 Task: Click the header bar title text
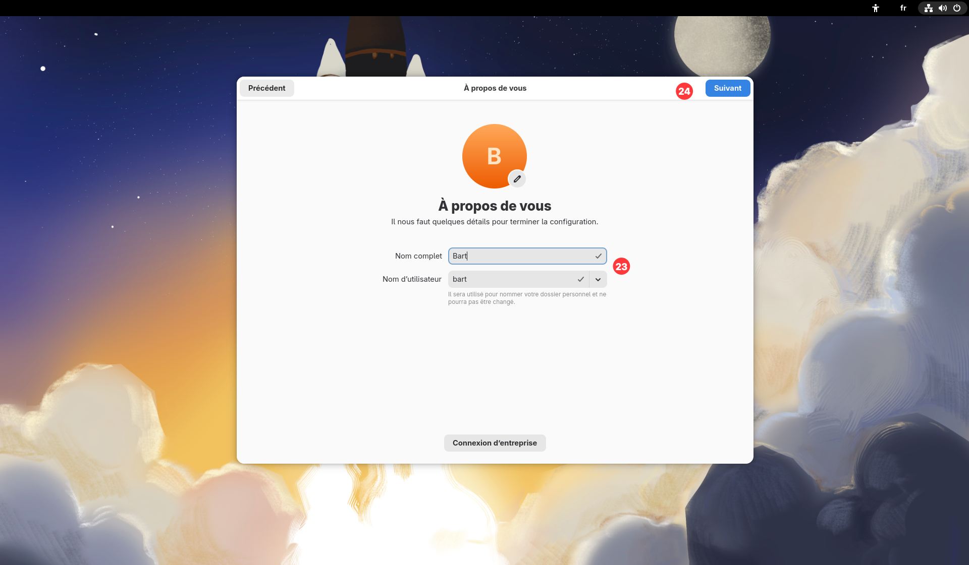pyautogui.click(x=495, y=88)
